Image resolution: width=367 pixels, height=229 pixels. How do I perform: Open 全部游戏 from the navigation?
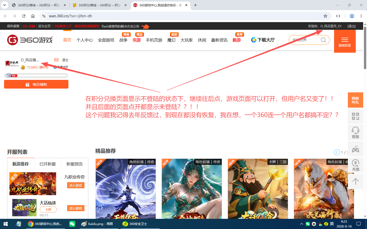pos(106,40)
